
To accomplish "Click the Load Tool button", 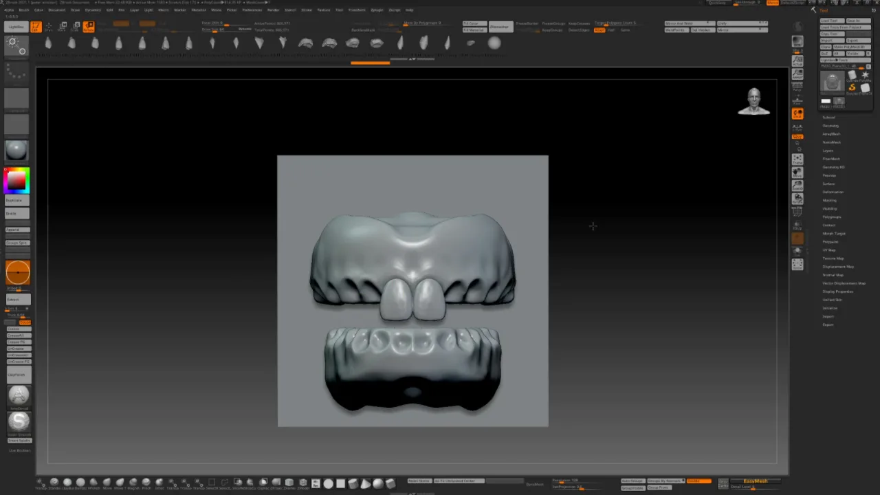I will (x=833, y=21).
